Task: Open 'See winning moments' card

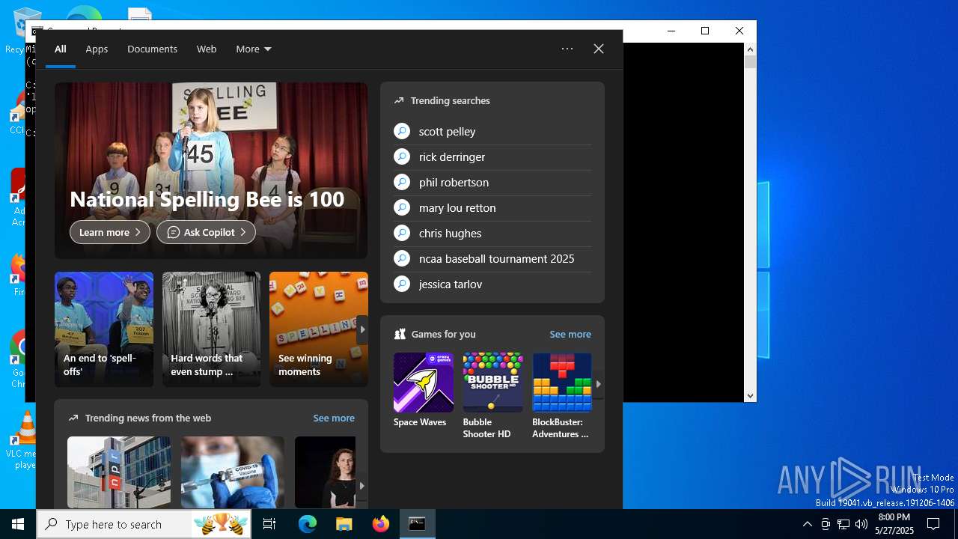Action: click(x=319, y=329)
